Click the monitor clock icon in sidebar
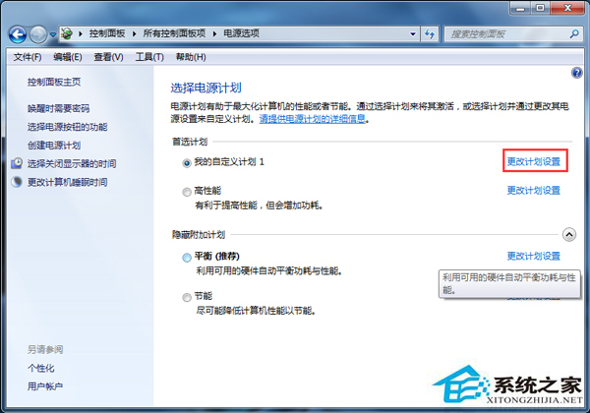Image resolution: width=590 pixels, height=413 pixels. (17, 163)
